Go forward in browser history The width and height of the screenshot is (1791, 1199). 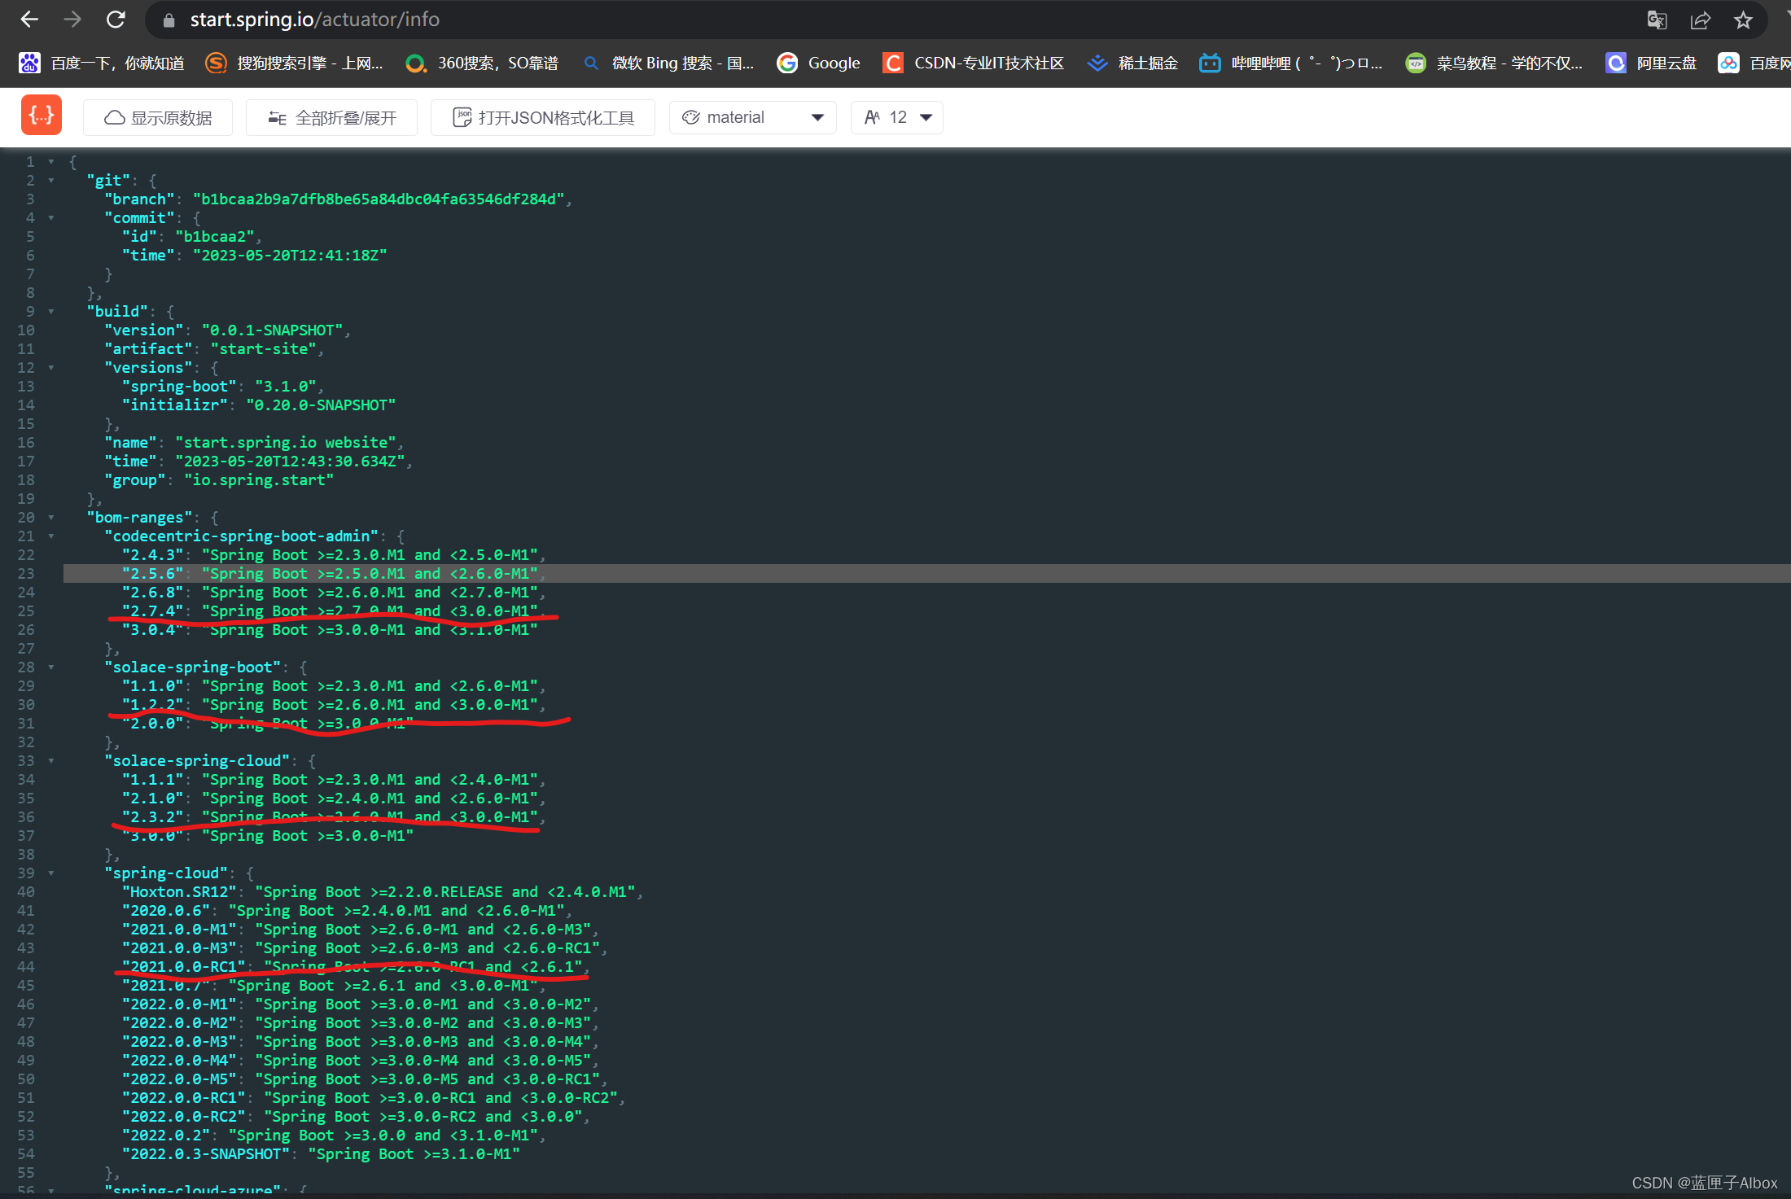click(72, 20)
